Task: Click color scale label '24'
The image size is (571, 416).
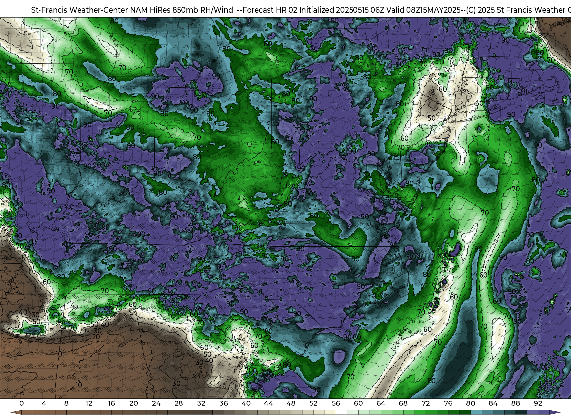Action: [x=156, y=403]
